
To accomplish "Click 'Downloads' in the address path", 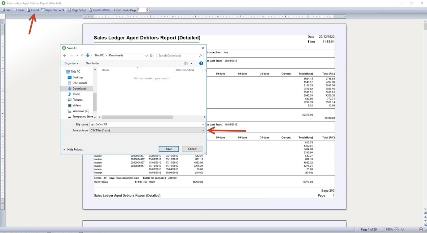I will coord(116,56).
